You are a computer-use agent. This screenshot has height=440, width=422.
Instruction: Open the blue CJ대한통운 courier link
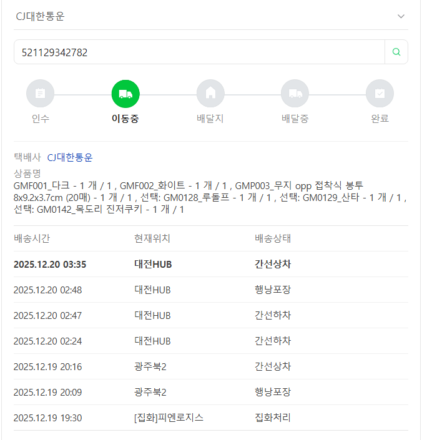70,157
